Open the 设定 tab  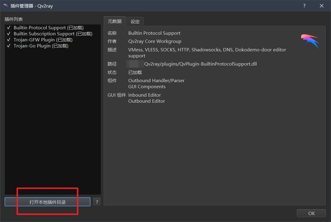click(135, 21)
